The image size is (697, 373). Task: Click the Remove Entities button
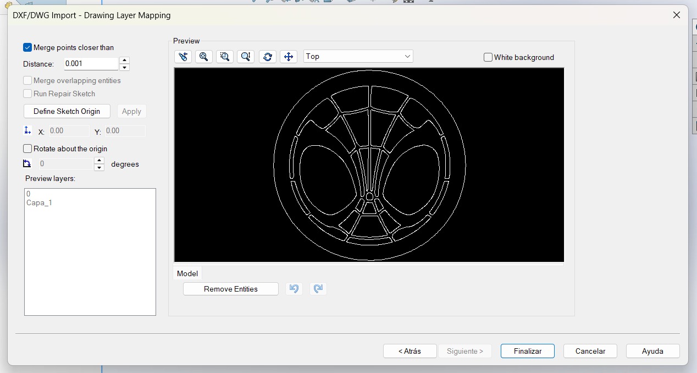click(x=231, y=289)
